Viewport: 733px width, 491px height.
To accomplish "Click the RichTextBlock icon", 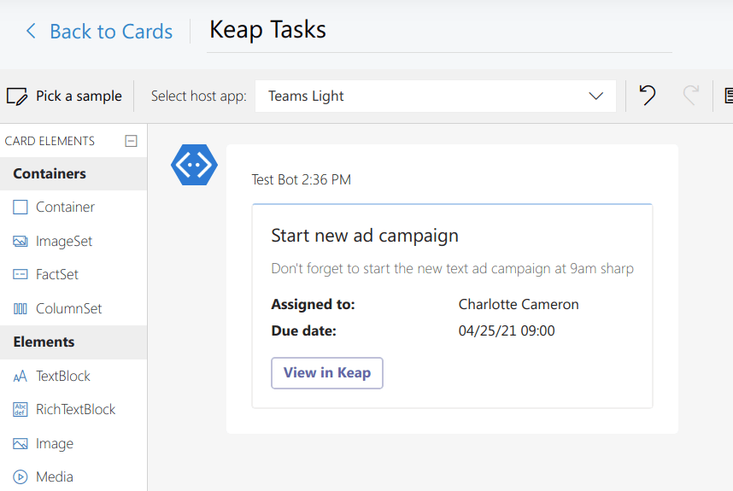I will (21, 409).
